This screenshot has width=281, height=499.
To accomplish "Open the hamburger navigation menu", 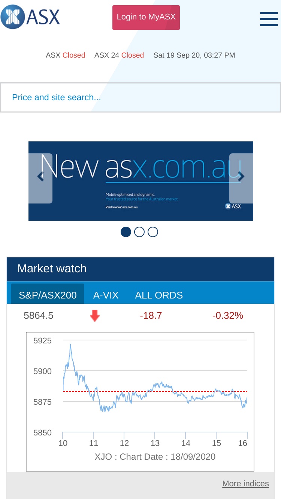I will (x=269, y=19).
